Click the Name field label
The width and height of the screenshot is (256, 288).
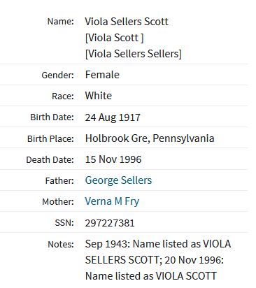coord(61,22)
